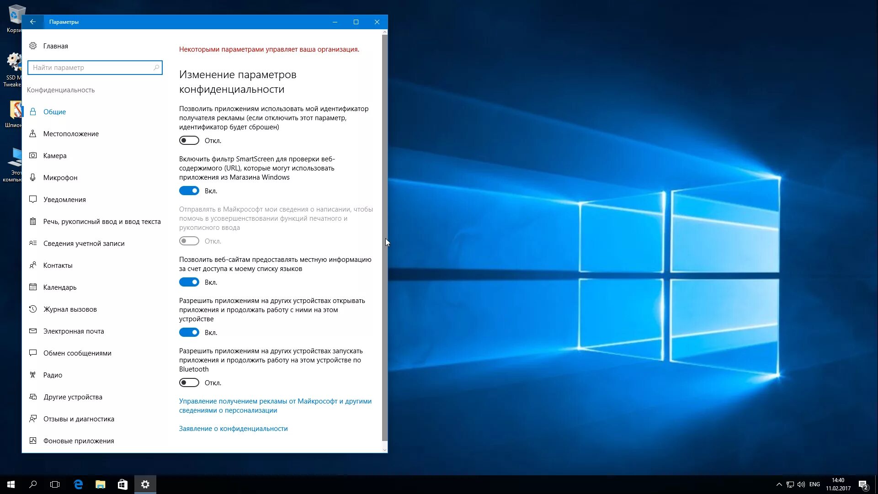Screen dimensions: 878x494
Task: Switch to Отзывы и диагностика section
Action: pos(79,419)
